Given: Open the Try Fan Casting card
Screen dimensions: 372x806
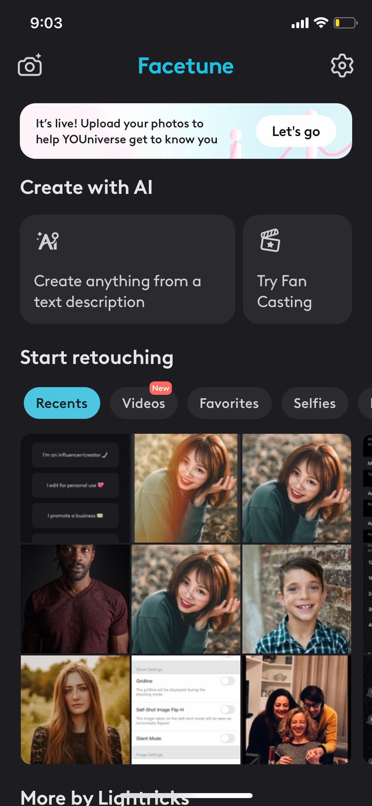Looking at the screenshot, I should point(297,269).
